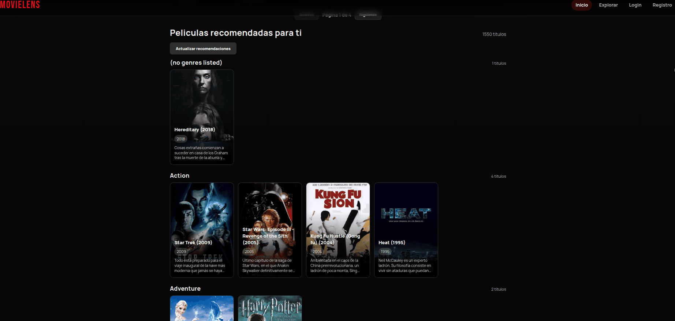Click the Siguiente pagination button

point(368,15)
